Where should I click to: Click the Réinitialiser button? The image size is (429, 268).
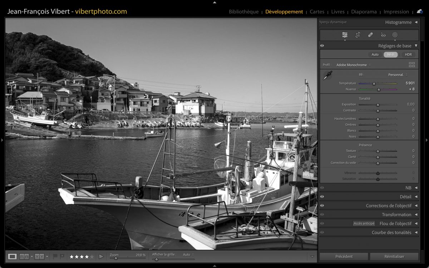394,256
